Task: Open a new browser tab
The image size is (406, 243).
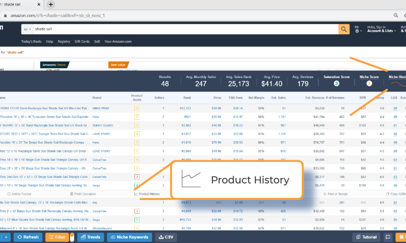Action: click(x=51, y=5)
